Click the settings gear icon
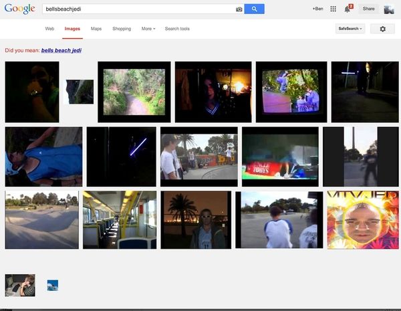 tap(382, 29)
